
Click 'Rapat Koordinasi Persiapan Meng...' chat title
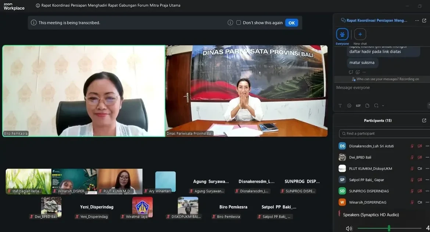point(376,21)
